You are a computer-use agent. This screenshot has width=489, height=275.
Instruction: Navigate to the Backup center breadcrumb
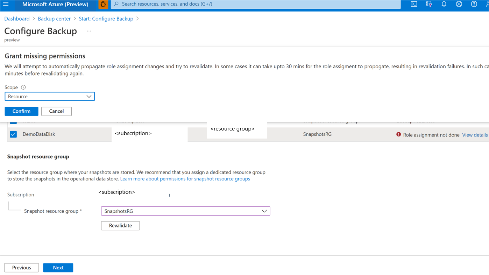pyautogui.click(x=54, y=19)
